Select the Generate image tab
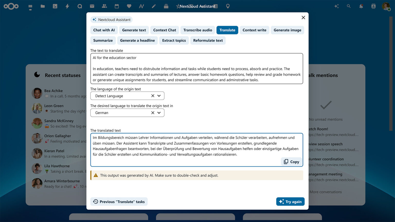 [287, 30]
